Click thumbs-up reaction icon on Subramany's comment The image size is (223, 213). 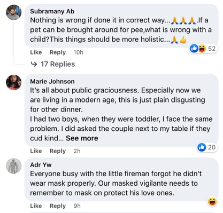coord(194,49)
